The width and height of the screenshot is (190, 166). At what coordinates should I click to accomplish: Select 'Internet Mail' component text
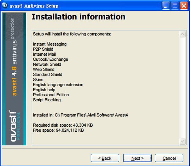[44, 54]
